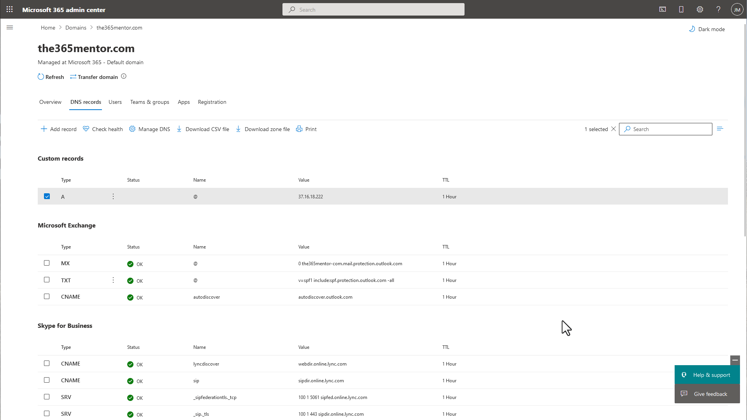Viewport: 747px width, 420px height.
Task: Switch to the Teams & groups tab
Action: (150, 102)
